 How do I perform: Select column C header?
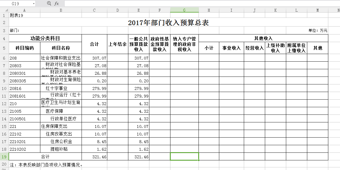point(94,10)
